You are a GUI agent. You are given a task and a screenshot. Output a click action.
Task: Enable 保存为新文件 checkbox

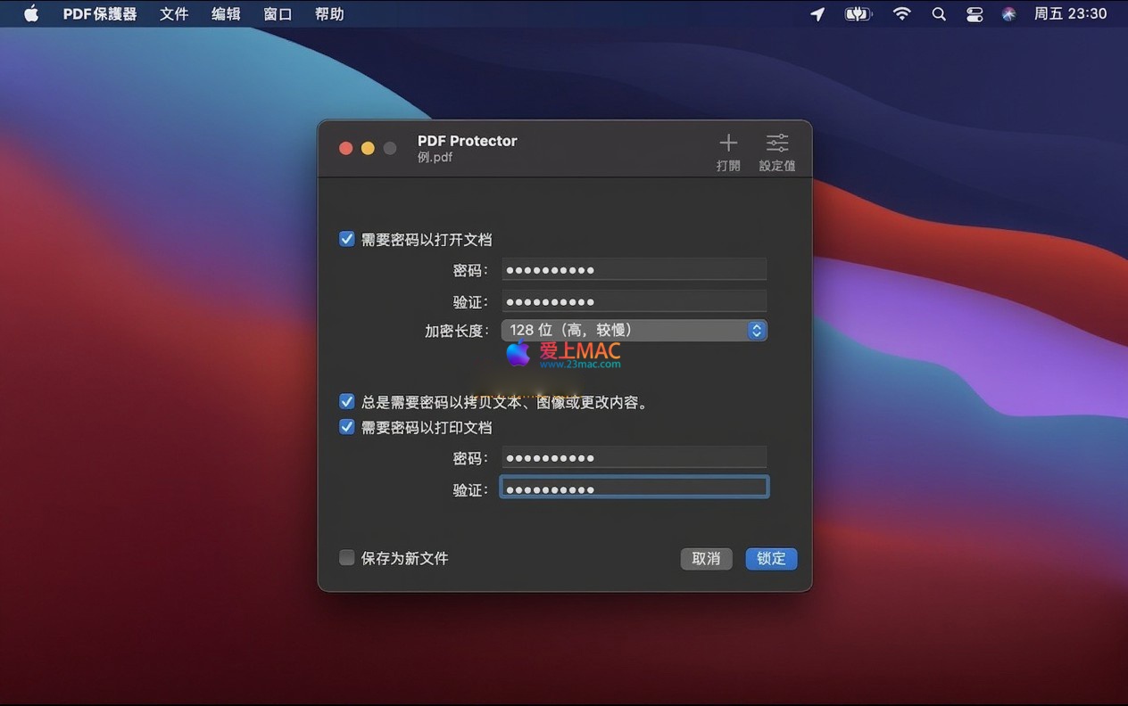point(347,558)
